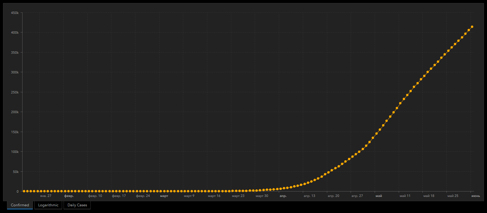Viewport: 487px width, 213px height.
Task: Click the апр. 27 date label
Action: [357, 196]
